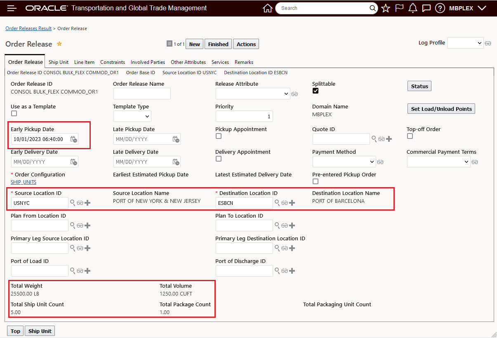497x338 pixels.
Task: Click the Top button at bottom
Action: pos(15,331)
